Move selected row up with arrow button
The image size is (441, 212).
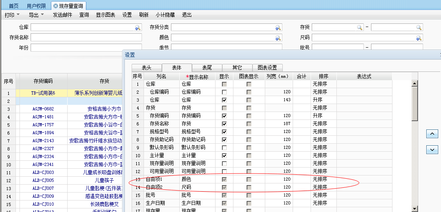[432, 134]
